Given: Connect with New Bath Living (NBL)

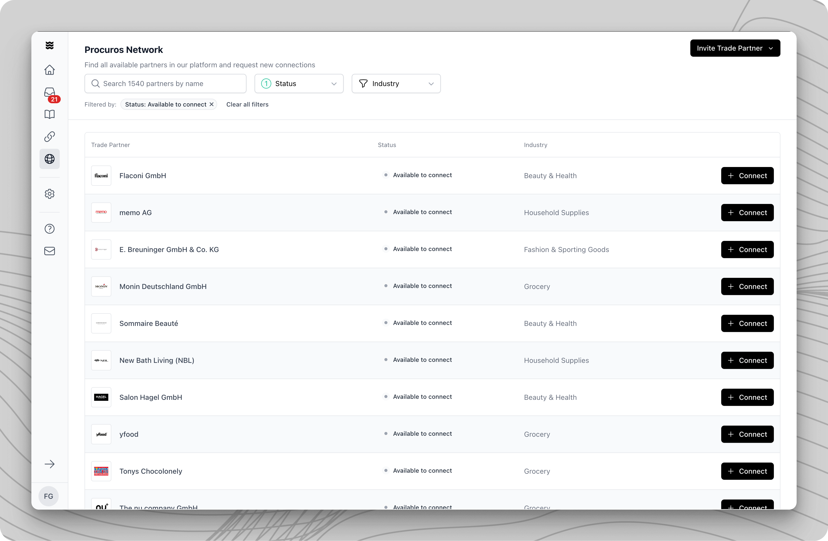Looking at the screenshot, I should pos(747,360).
